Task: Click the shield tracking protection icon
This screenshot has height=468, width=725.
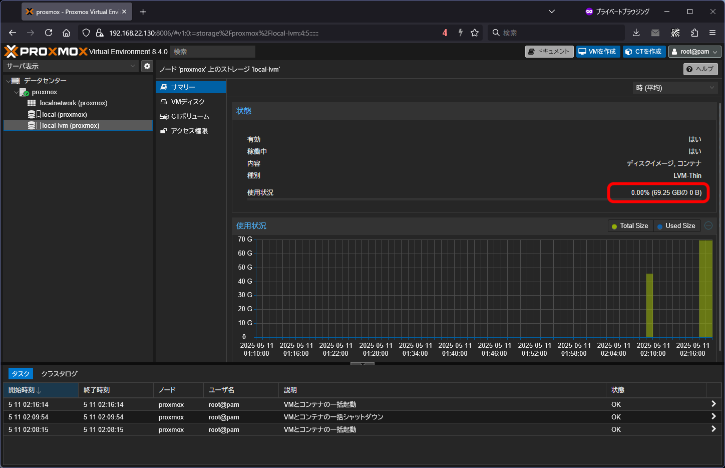Action: (86, 33)
